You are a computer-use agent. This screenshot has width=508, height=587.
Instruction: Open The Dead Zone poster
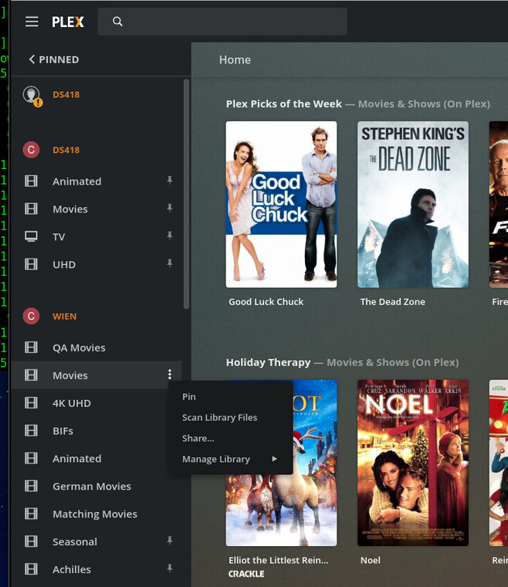tap(413, 205)
